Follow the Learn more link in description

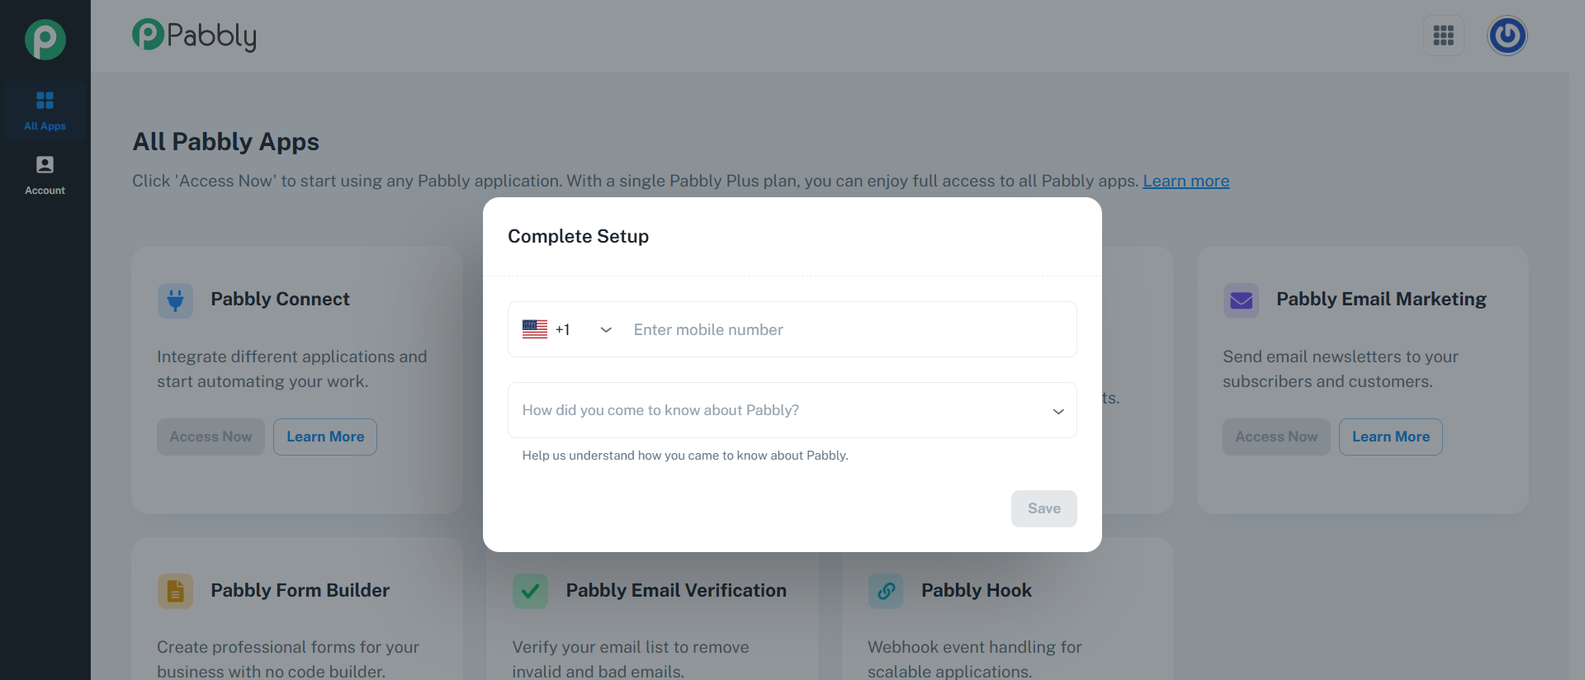click(x=1185, y=181)
